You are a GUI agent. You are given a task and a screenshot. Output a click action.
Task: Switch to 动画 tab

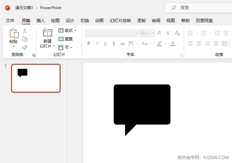(99, 20)
